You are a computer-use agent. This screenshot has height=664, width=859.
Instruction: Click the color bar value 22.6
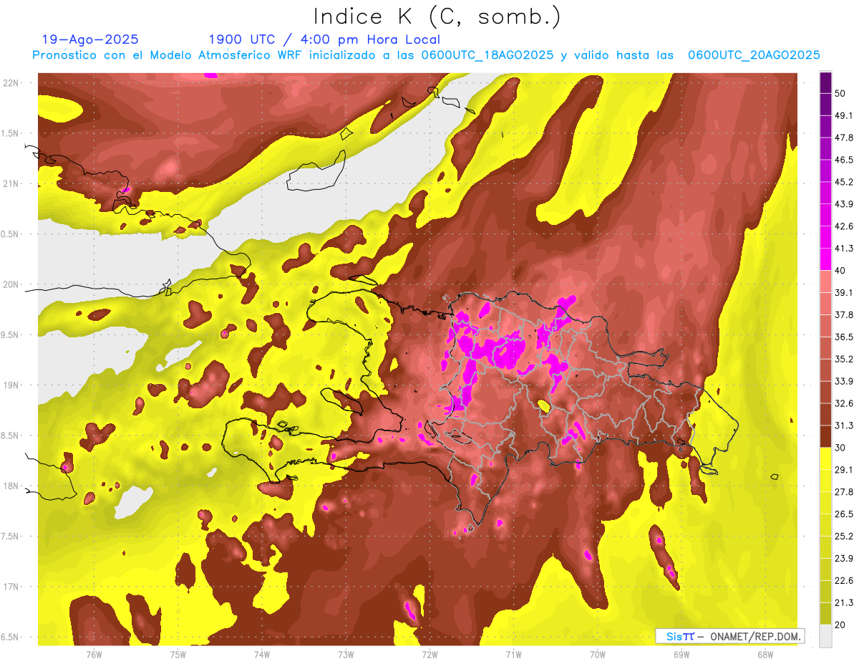(844, 580)
